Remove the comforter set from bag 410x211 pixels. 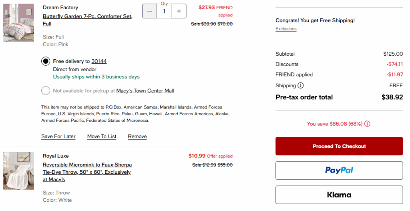[137, 137]
